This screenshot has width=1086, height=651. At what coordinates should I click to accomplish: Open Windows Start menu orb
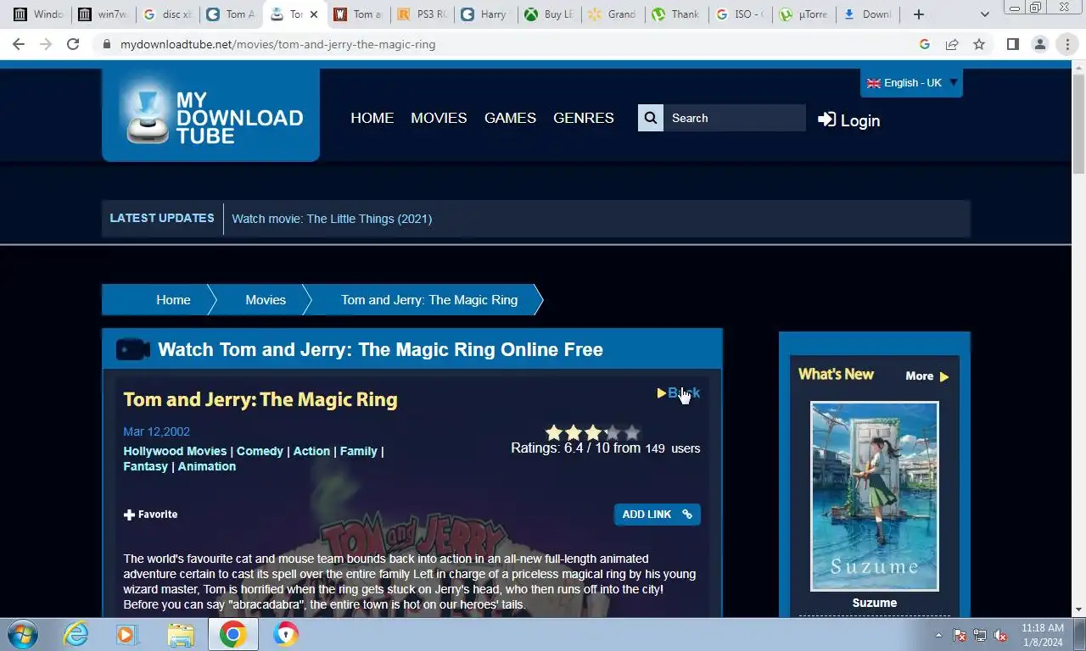click(x=23, y=634)
